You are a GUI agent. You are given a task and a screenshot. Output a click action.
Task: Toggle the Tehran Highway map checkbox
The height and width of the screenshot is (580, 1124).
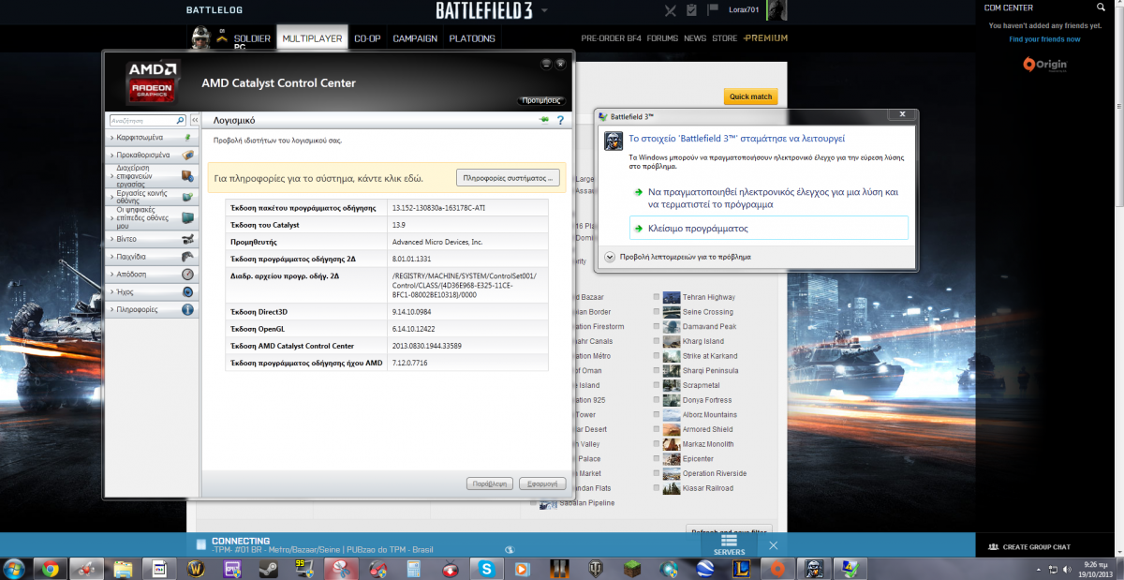(657, 297)
